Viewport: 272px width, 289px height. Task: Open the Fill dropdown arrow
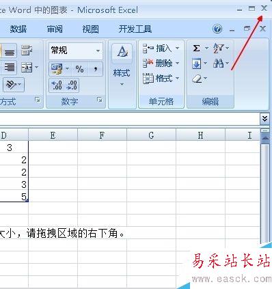tap(206, 63)
